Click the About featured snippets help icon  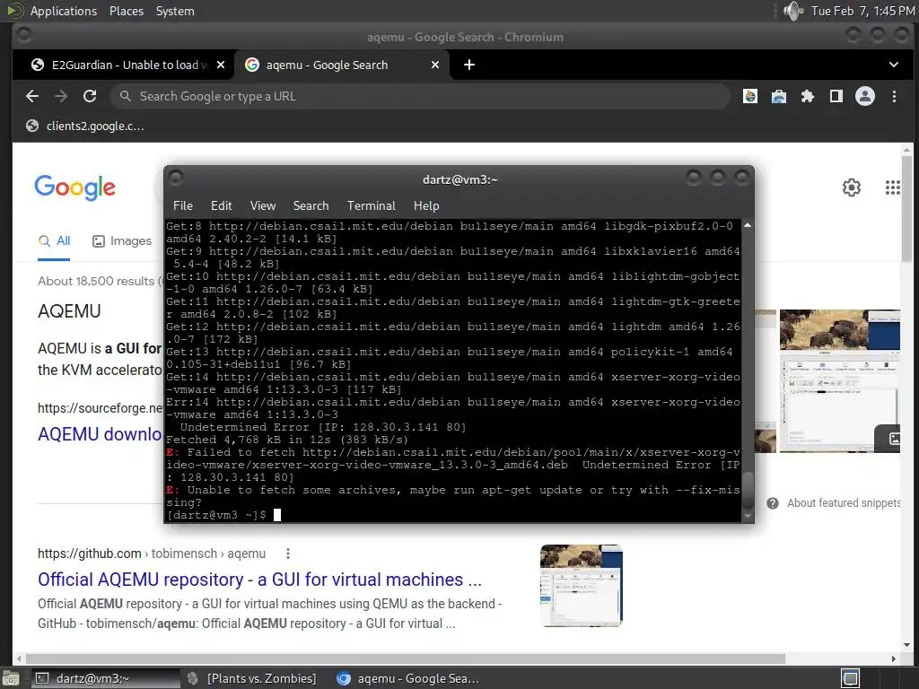coord(773,503)
